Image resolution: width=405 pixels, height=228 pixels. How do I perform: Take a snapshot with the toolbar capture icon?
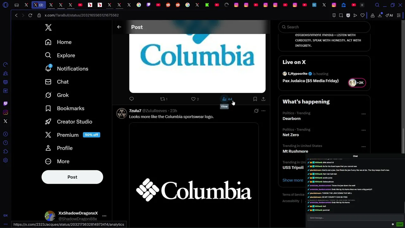pos(341,15)
